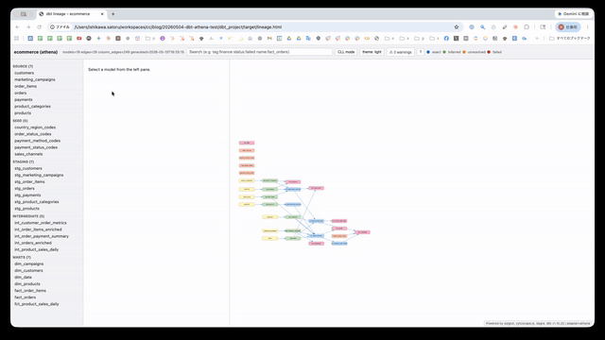Viewport: 605px width, 340px height.
Task: Click the MARTS (7) section header
Action: tap(22, 257)
